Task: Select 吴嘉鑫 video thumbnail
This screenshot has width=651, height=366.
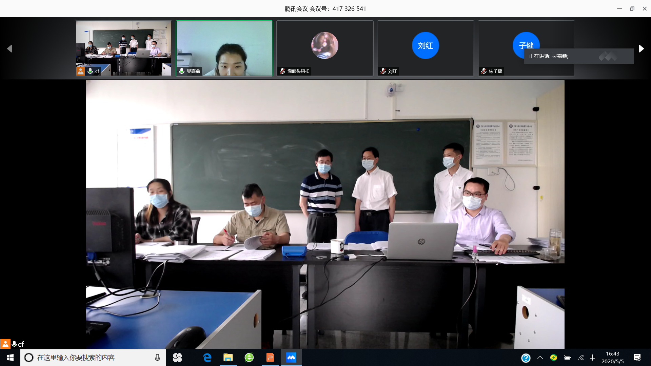Action: pos(224,47)
